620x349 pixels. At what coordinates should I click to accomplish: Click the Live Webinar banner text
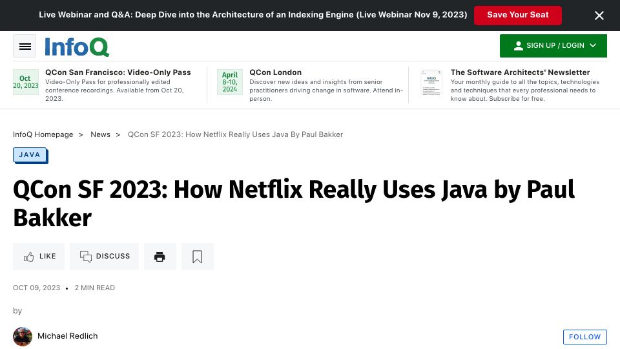[x=253, y=15]
